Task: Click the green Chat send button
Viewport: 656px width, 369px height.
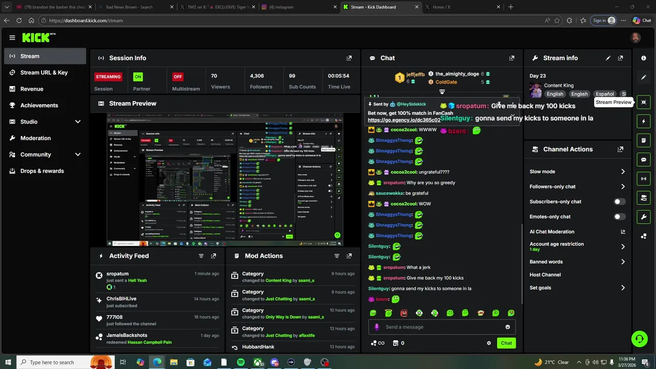Action: pyautogui.click(x=506, y=343)
